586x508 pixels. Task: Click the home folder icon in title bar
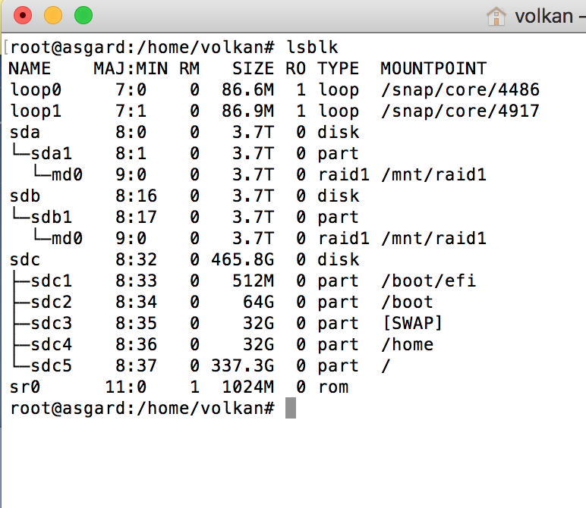click(x=496, y=15)
